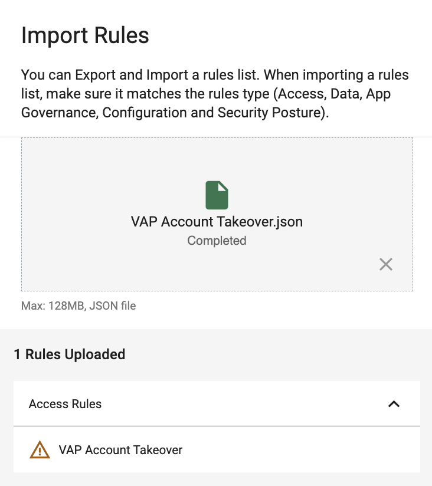Click the Completed status indicator

point(217,241)
